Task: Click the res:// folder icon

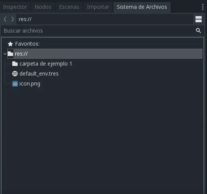Action: (10, 54)
